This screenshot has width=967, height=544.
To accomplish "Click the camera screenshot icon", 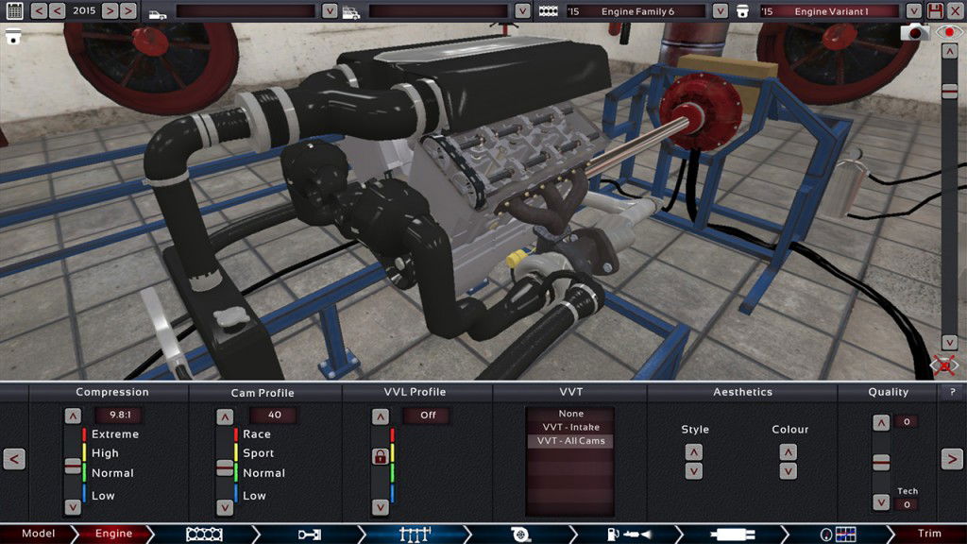I will [913, 32].
